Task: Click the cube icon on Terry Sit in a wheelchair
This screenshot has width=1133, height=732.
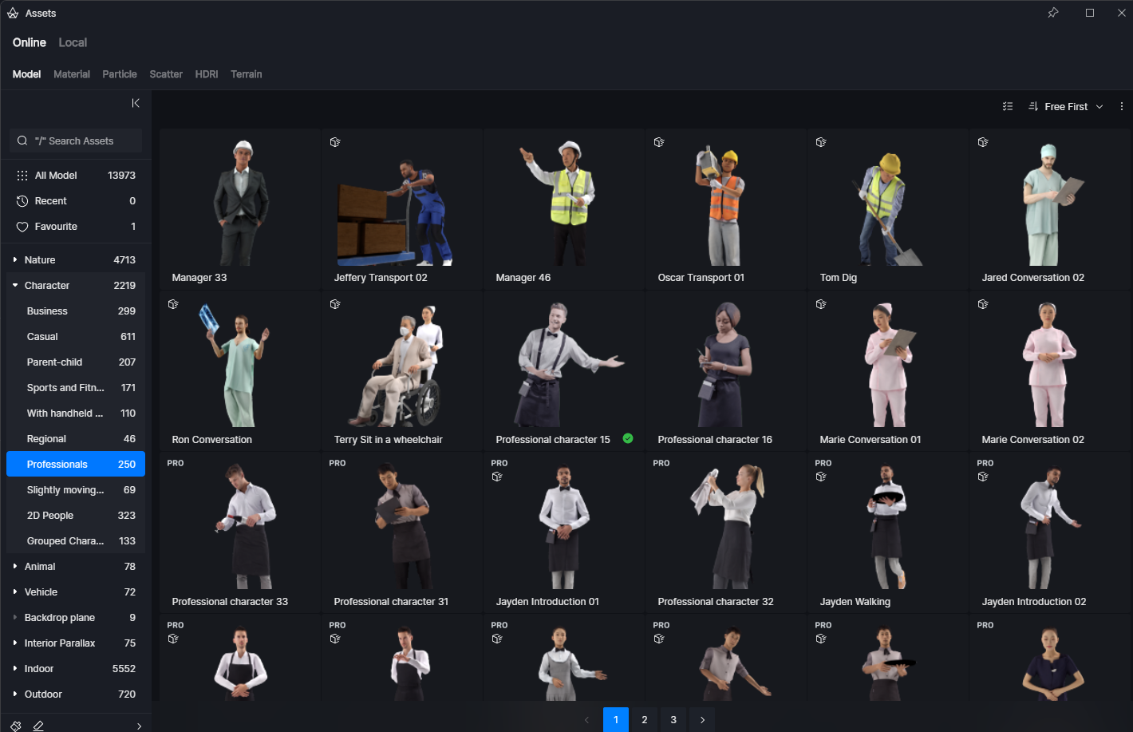Action: (335, 304)
